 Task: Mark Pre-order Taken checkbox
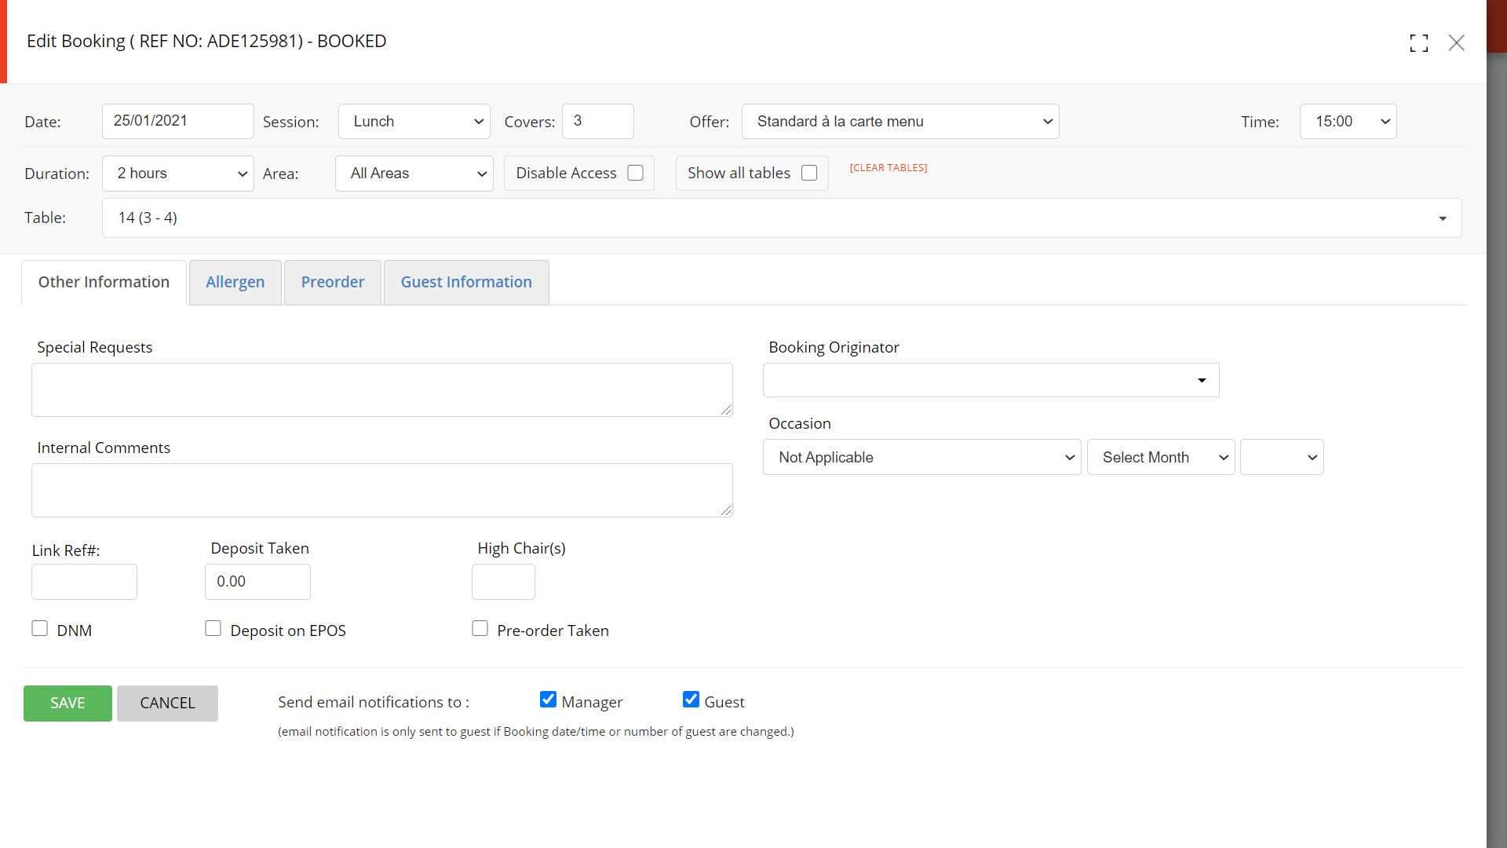click(480, 628)
